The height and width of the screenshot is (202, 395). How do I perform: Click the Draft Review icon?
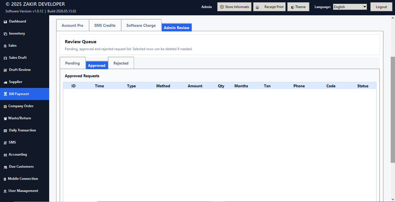click(x=5, y=70)
